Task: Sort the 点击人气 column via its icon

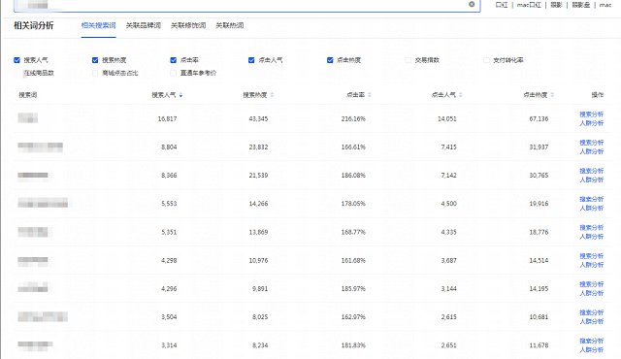Action: [x=461, y=95]
